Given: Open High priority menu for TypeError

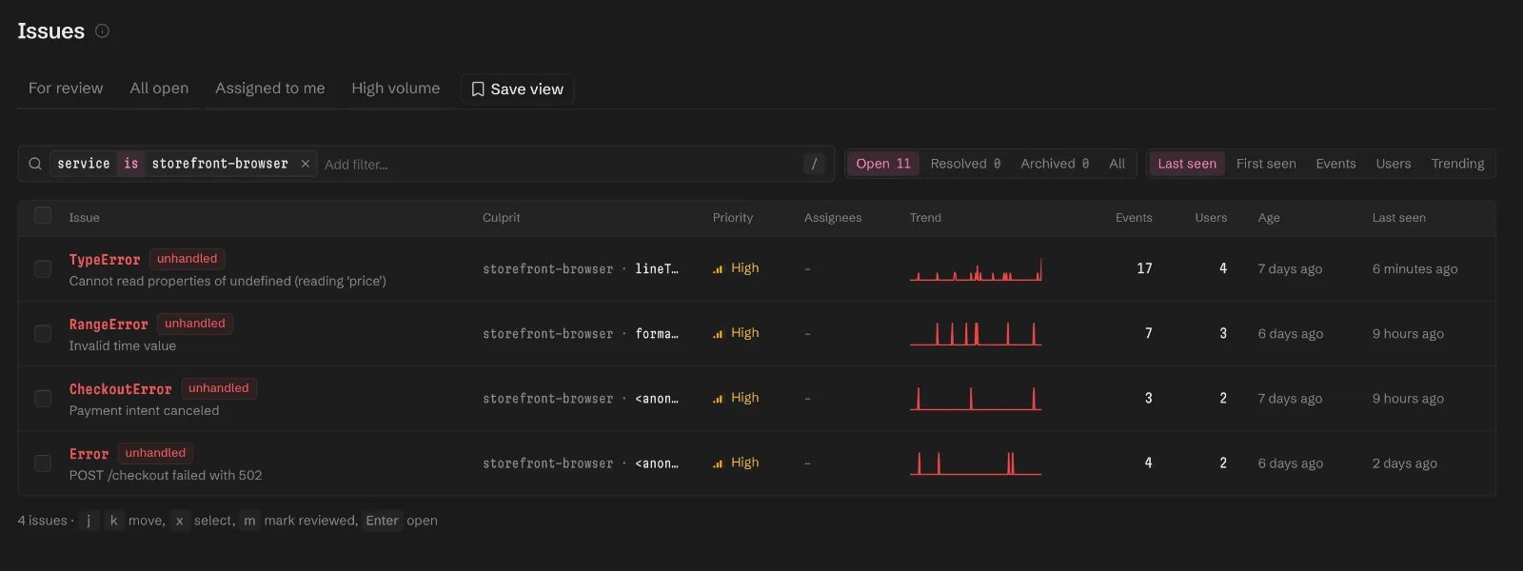Looking at the screenshot, I should tap(736, 268).
